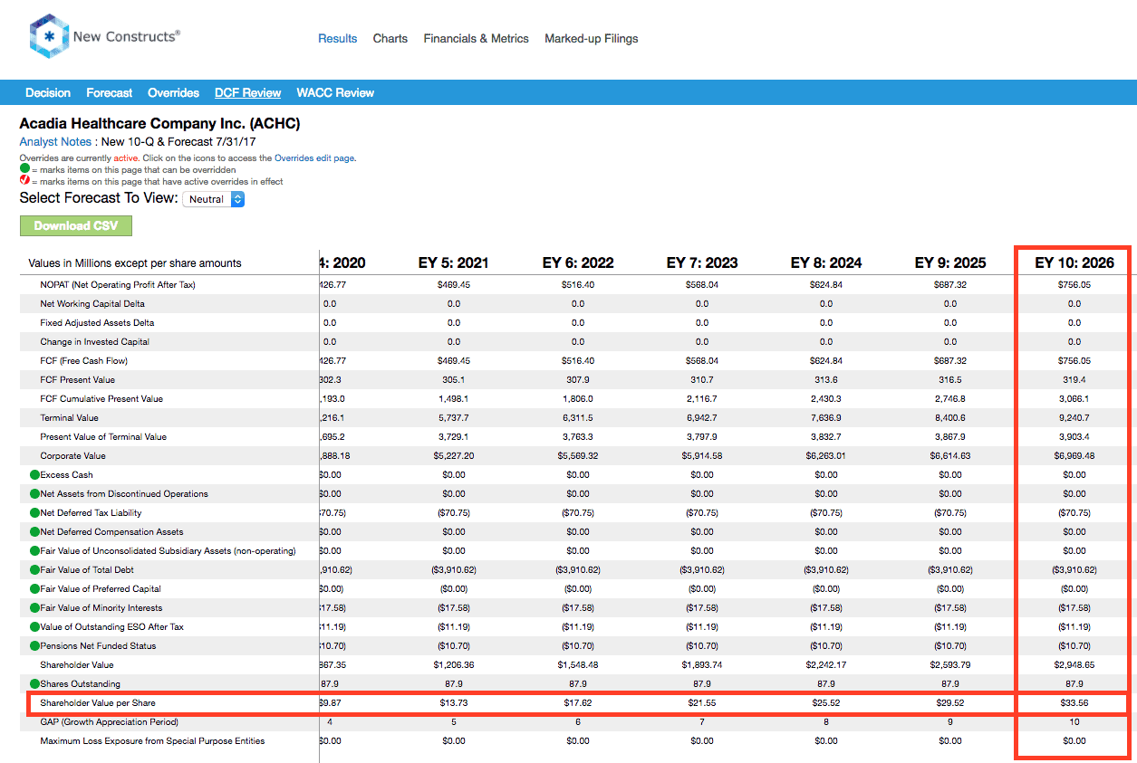Image resolution: width=1137 pixels, height=763 pixels.
Task: Open the Overrides tab in the blue bar
Action: coord(174,93)
